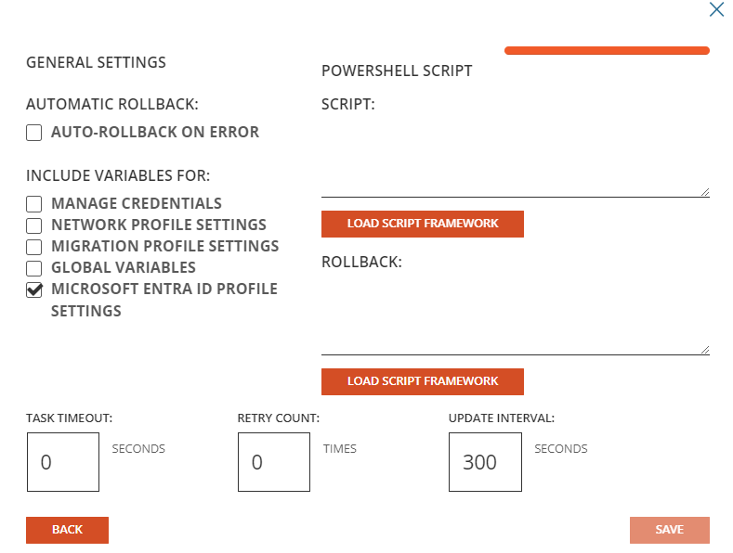Load script framework for the Script field
This screenshot has width=733, height=553.
click(422, 224)
